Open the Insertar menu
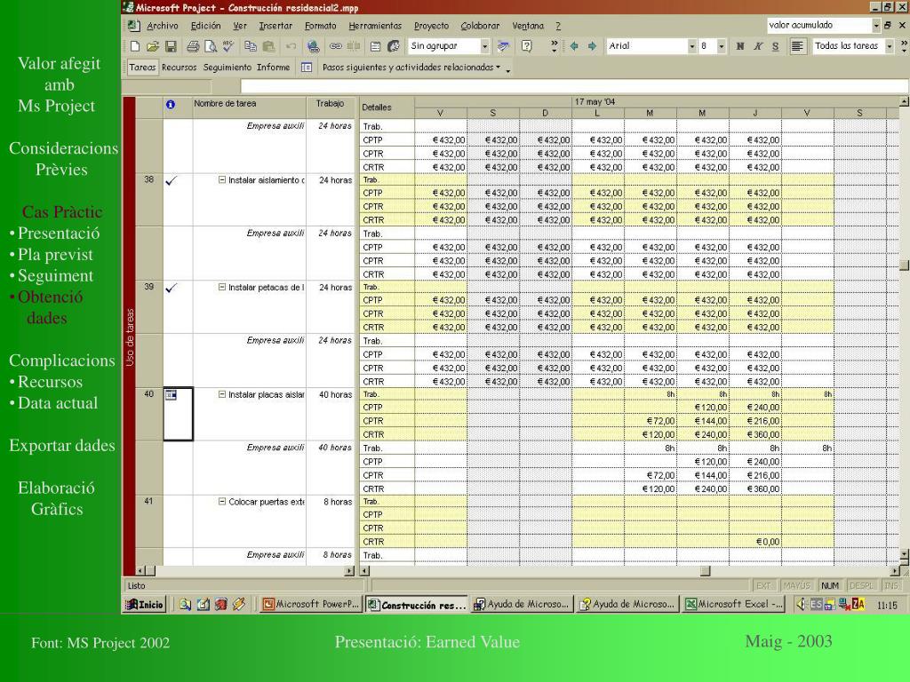The height and width of the screenshot is (682, 910). (275, 26)
